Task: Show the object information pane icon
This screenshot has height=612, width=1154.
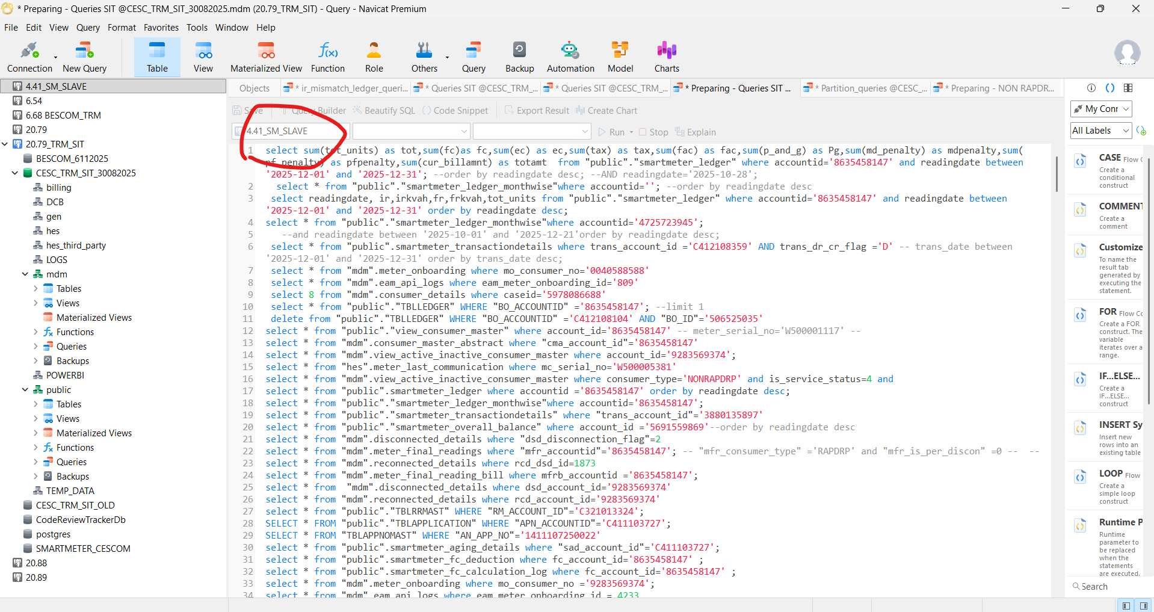Action: pyautogui.click(x=1091, y=88)
